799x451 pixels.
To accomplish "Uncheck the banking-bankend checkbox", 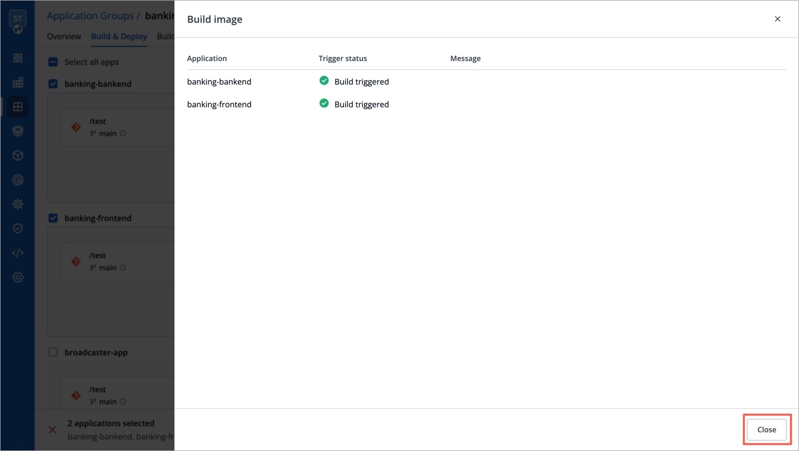I will coord(53,84).
